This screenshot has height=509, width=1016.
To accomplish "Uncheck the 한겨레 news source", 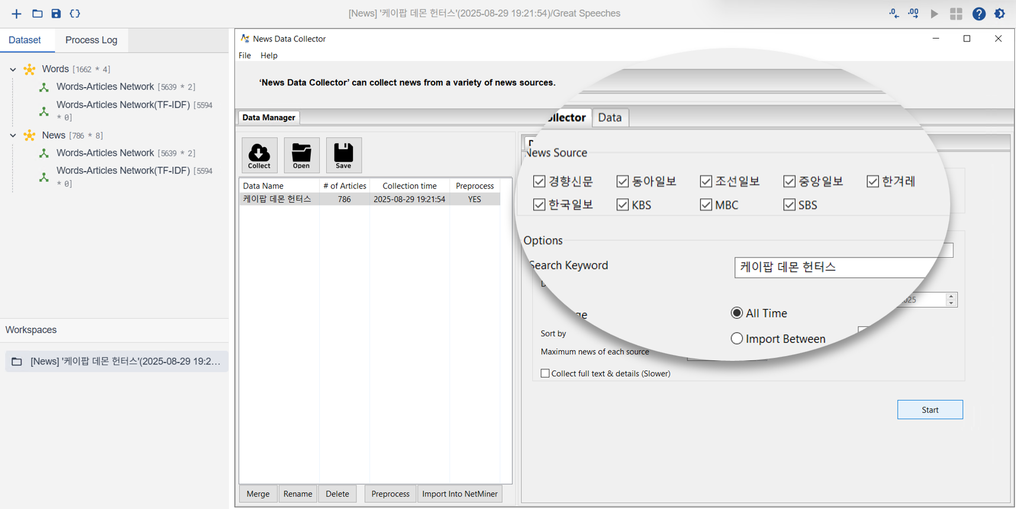I will point(873,181).
